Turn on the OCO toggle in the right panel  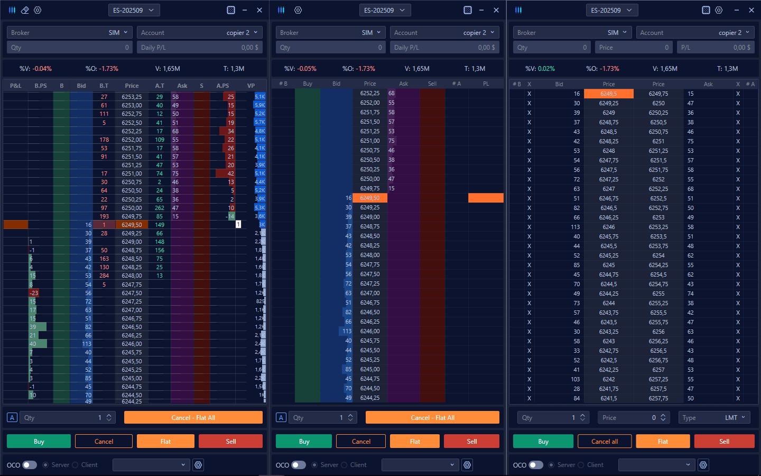pyautogui.click(x=536, y=465)
